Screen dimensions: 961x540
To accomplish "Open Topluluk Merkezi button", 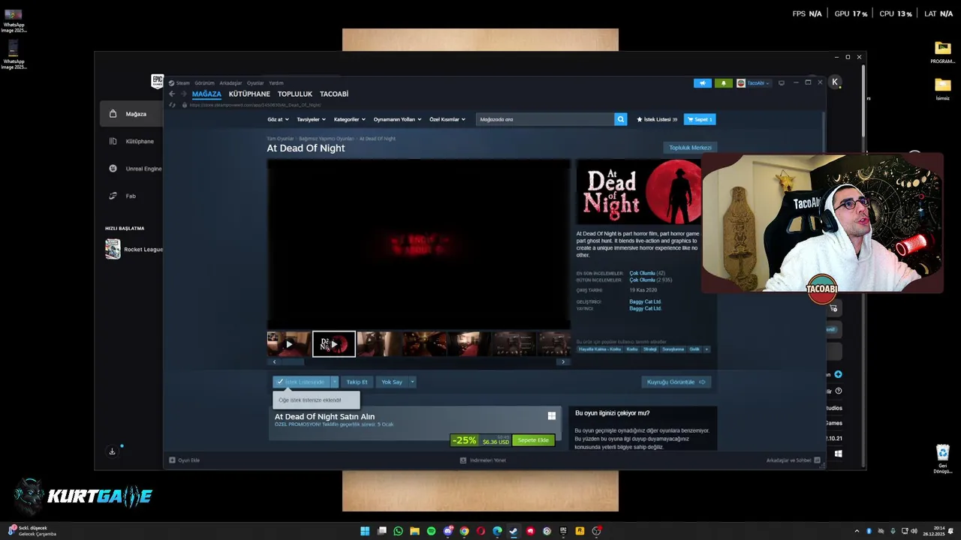I will click(690, 148).
